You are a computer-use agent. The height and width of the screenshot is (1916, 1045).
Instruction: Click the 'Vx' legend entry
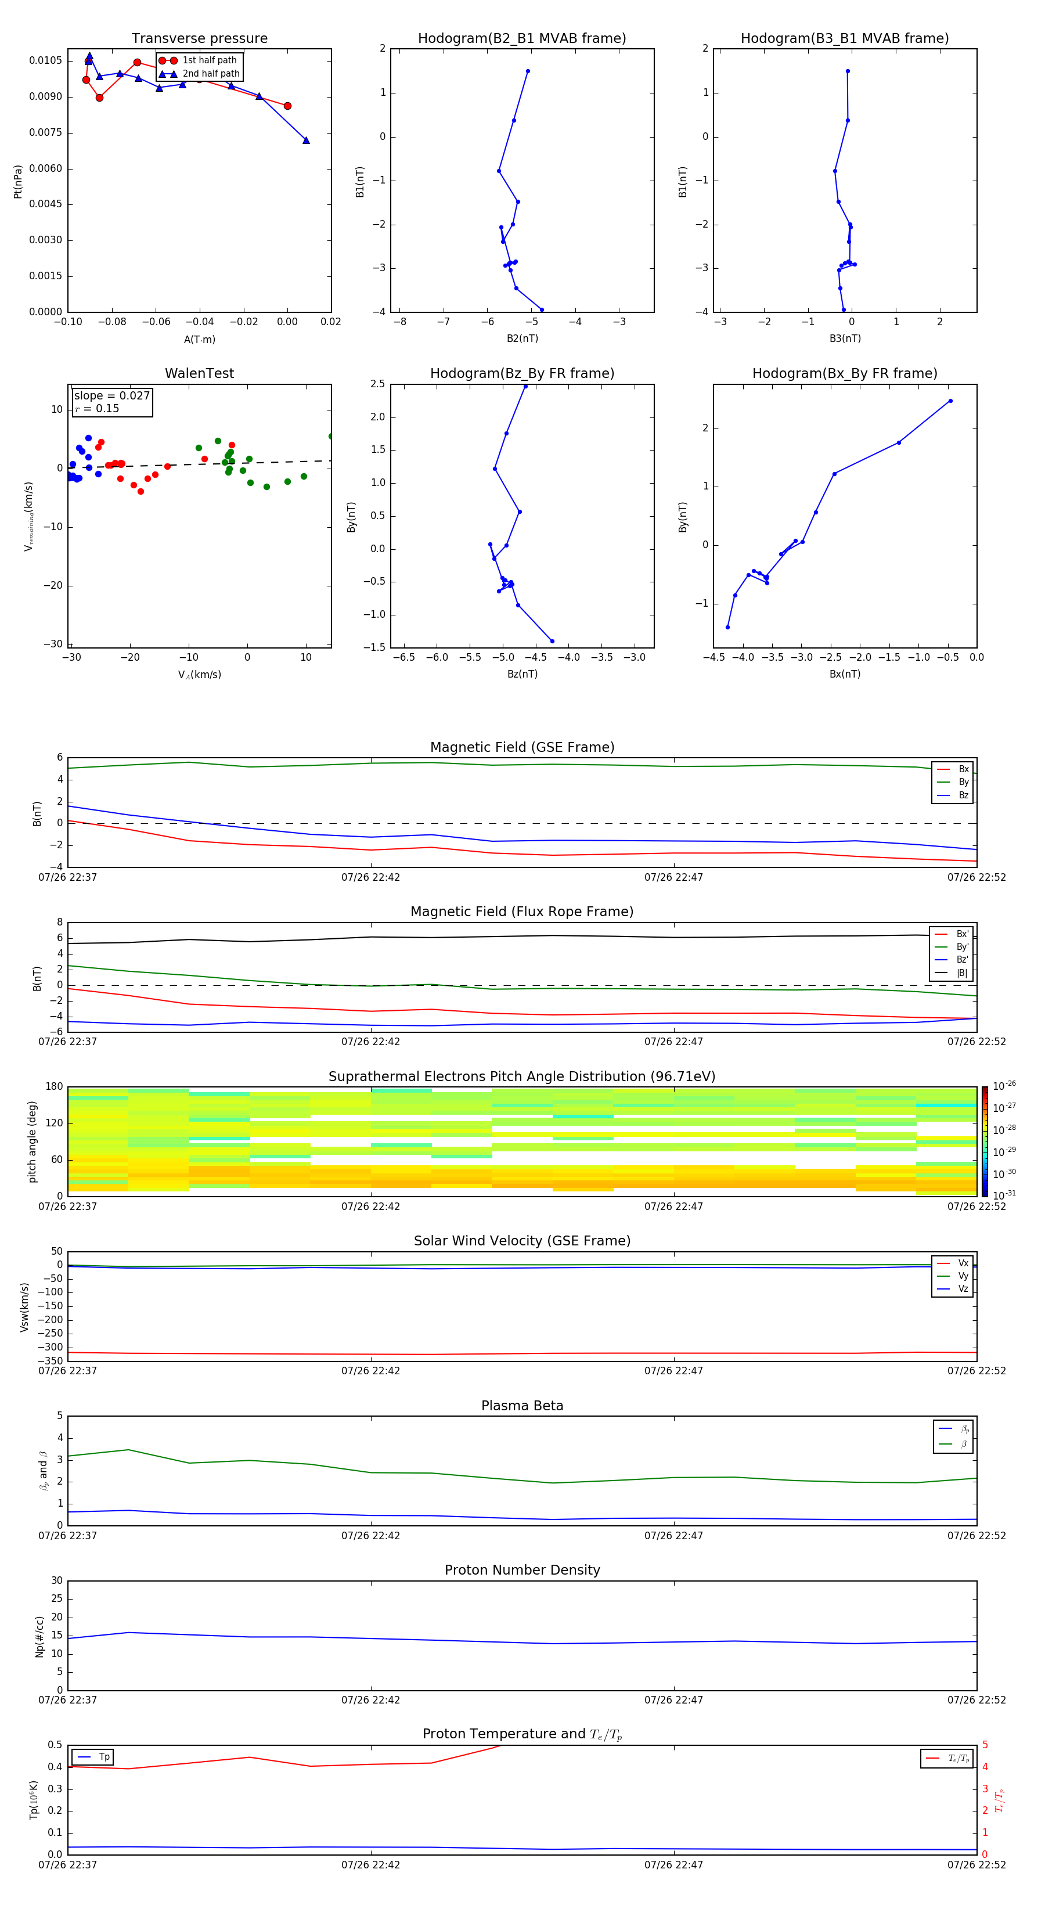tap(953, 1263)
